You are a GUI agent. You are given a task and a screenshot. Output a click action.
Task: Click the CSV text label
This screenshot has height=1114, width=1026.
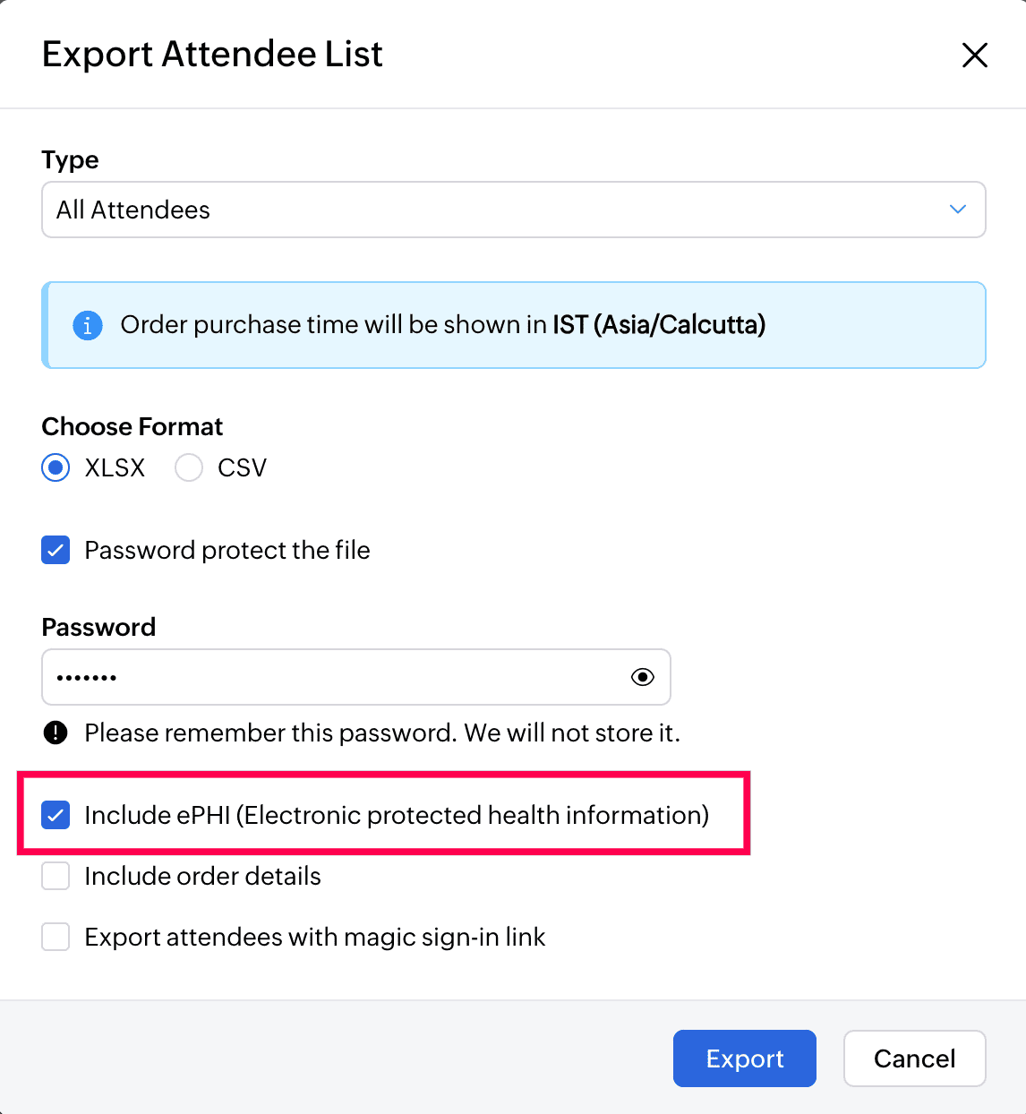[x=242, y=467]
